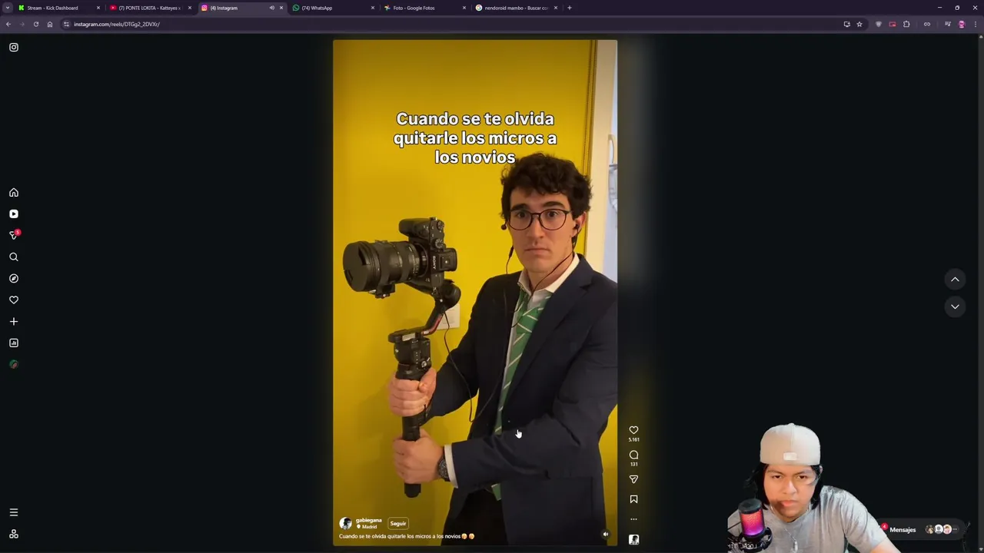Open the reel's audio thumbnail

click(633, 540)
